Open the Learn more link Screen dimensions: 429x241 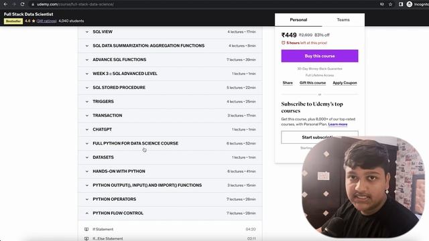point(338,124)
